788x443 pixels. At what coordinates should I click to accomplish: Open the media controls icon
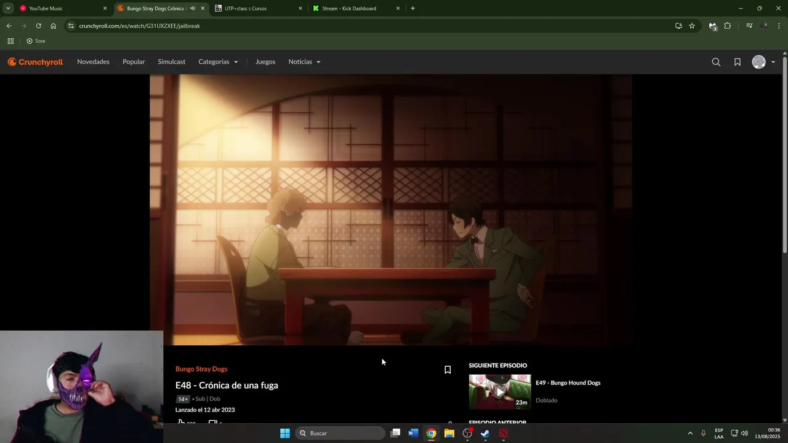[749, 26]
